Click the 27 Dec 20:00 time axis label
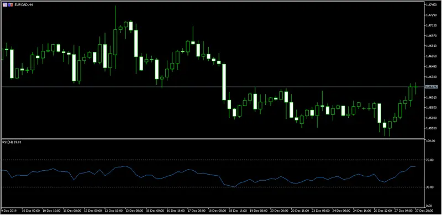Screen dimensions: 442x215 424,211
